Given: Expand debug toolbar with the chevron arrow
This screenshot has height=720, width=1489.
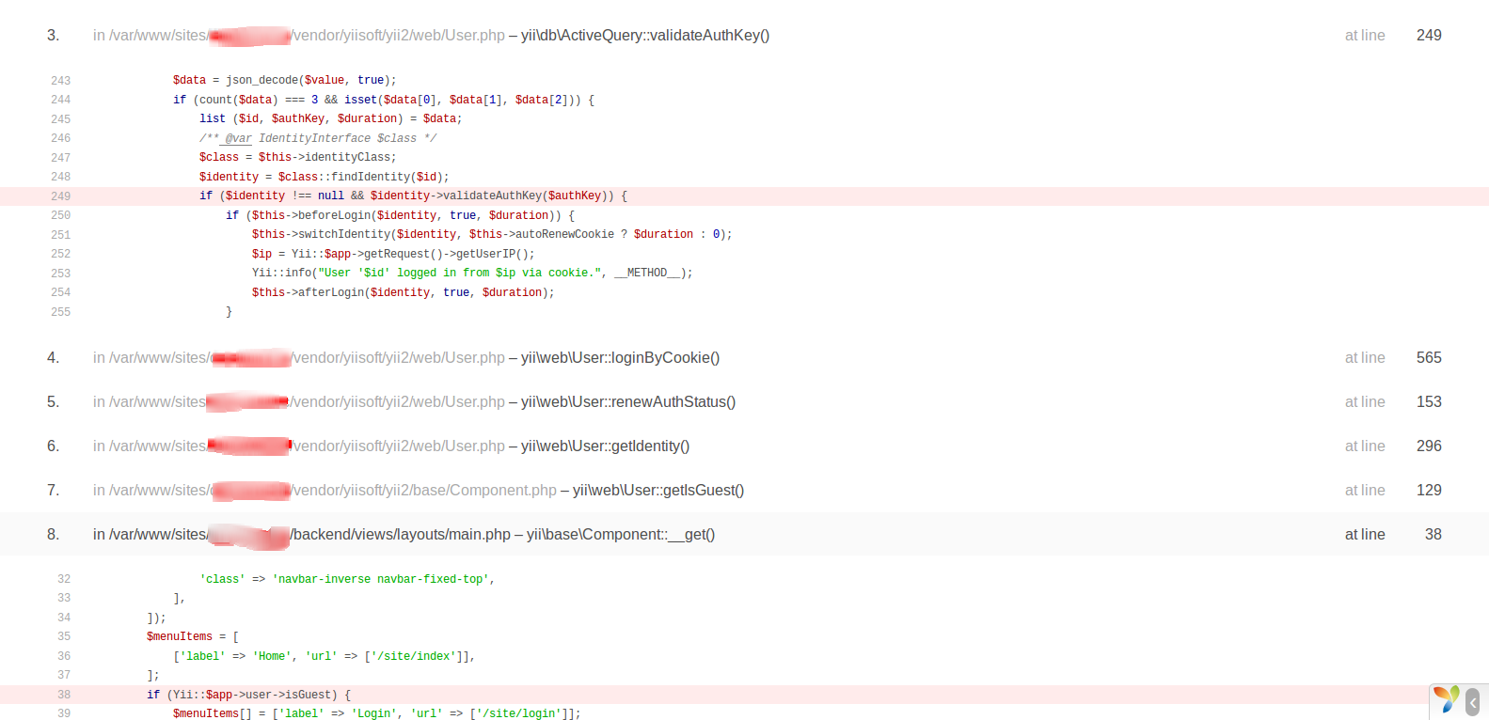Looking at the screenshot, I should point(1473,702).
